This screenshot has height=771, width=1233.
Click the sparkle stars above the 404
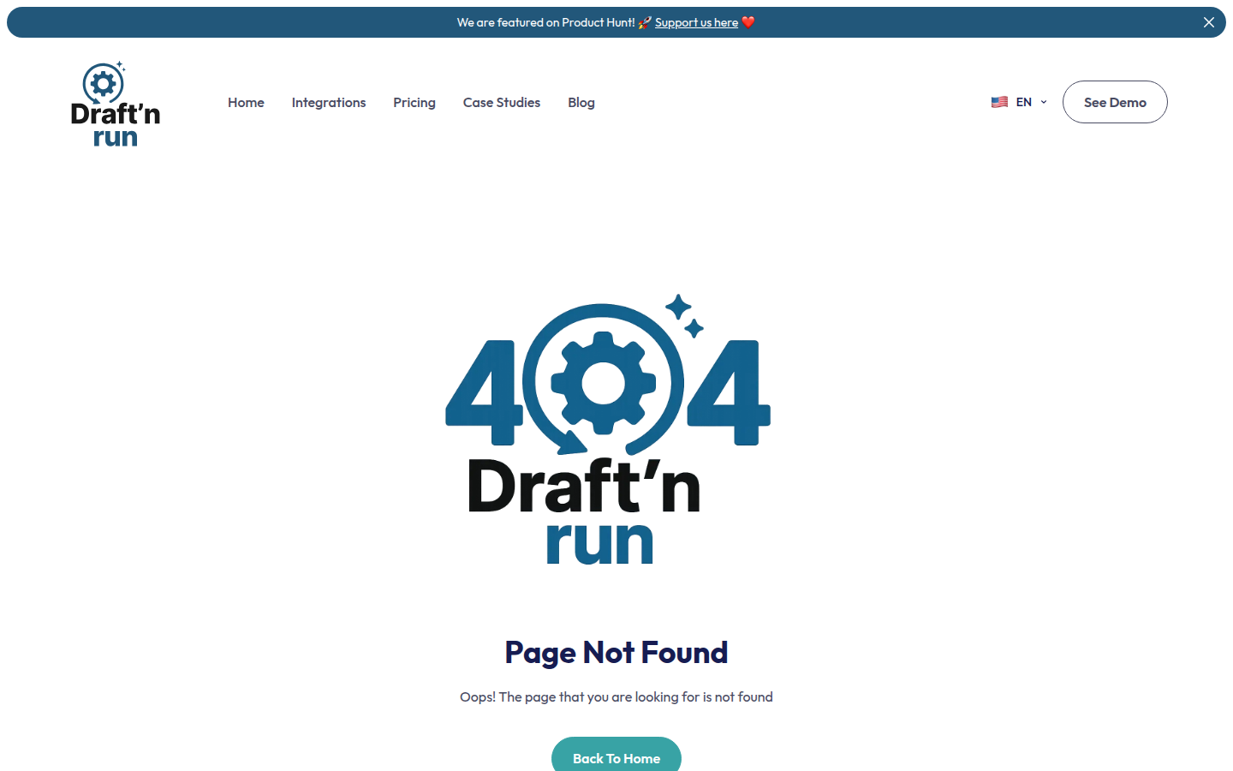(x=684, y=315)
